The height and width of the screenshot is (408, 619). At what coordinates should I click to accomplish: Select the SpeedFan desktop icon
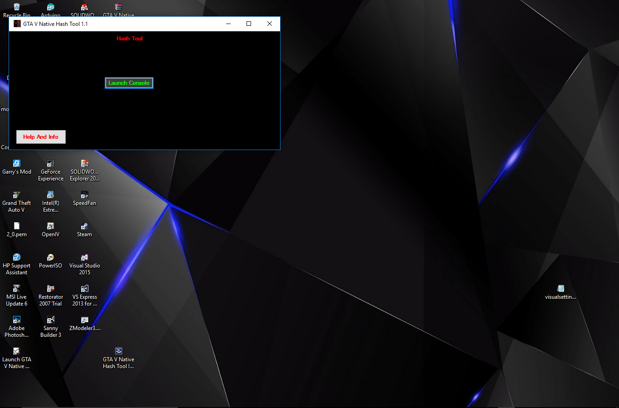coord(85,199)
